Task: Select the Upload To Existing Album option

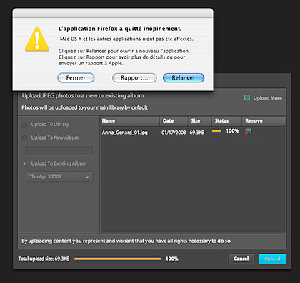Action: coord(24,164)
